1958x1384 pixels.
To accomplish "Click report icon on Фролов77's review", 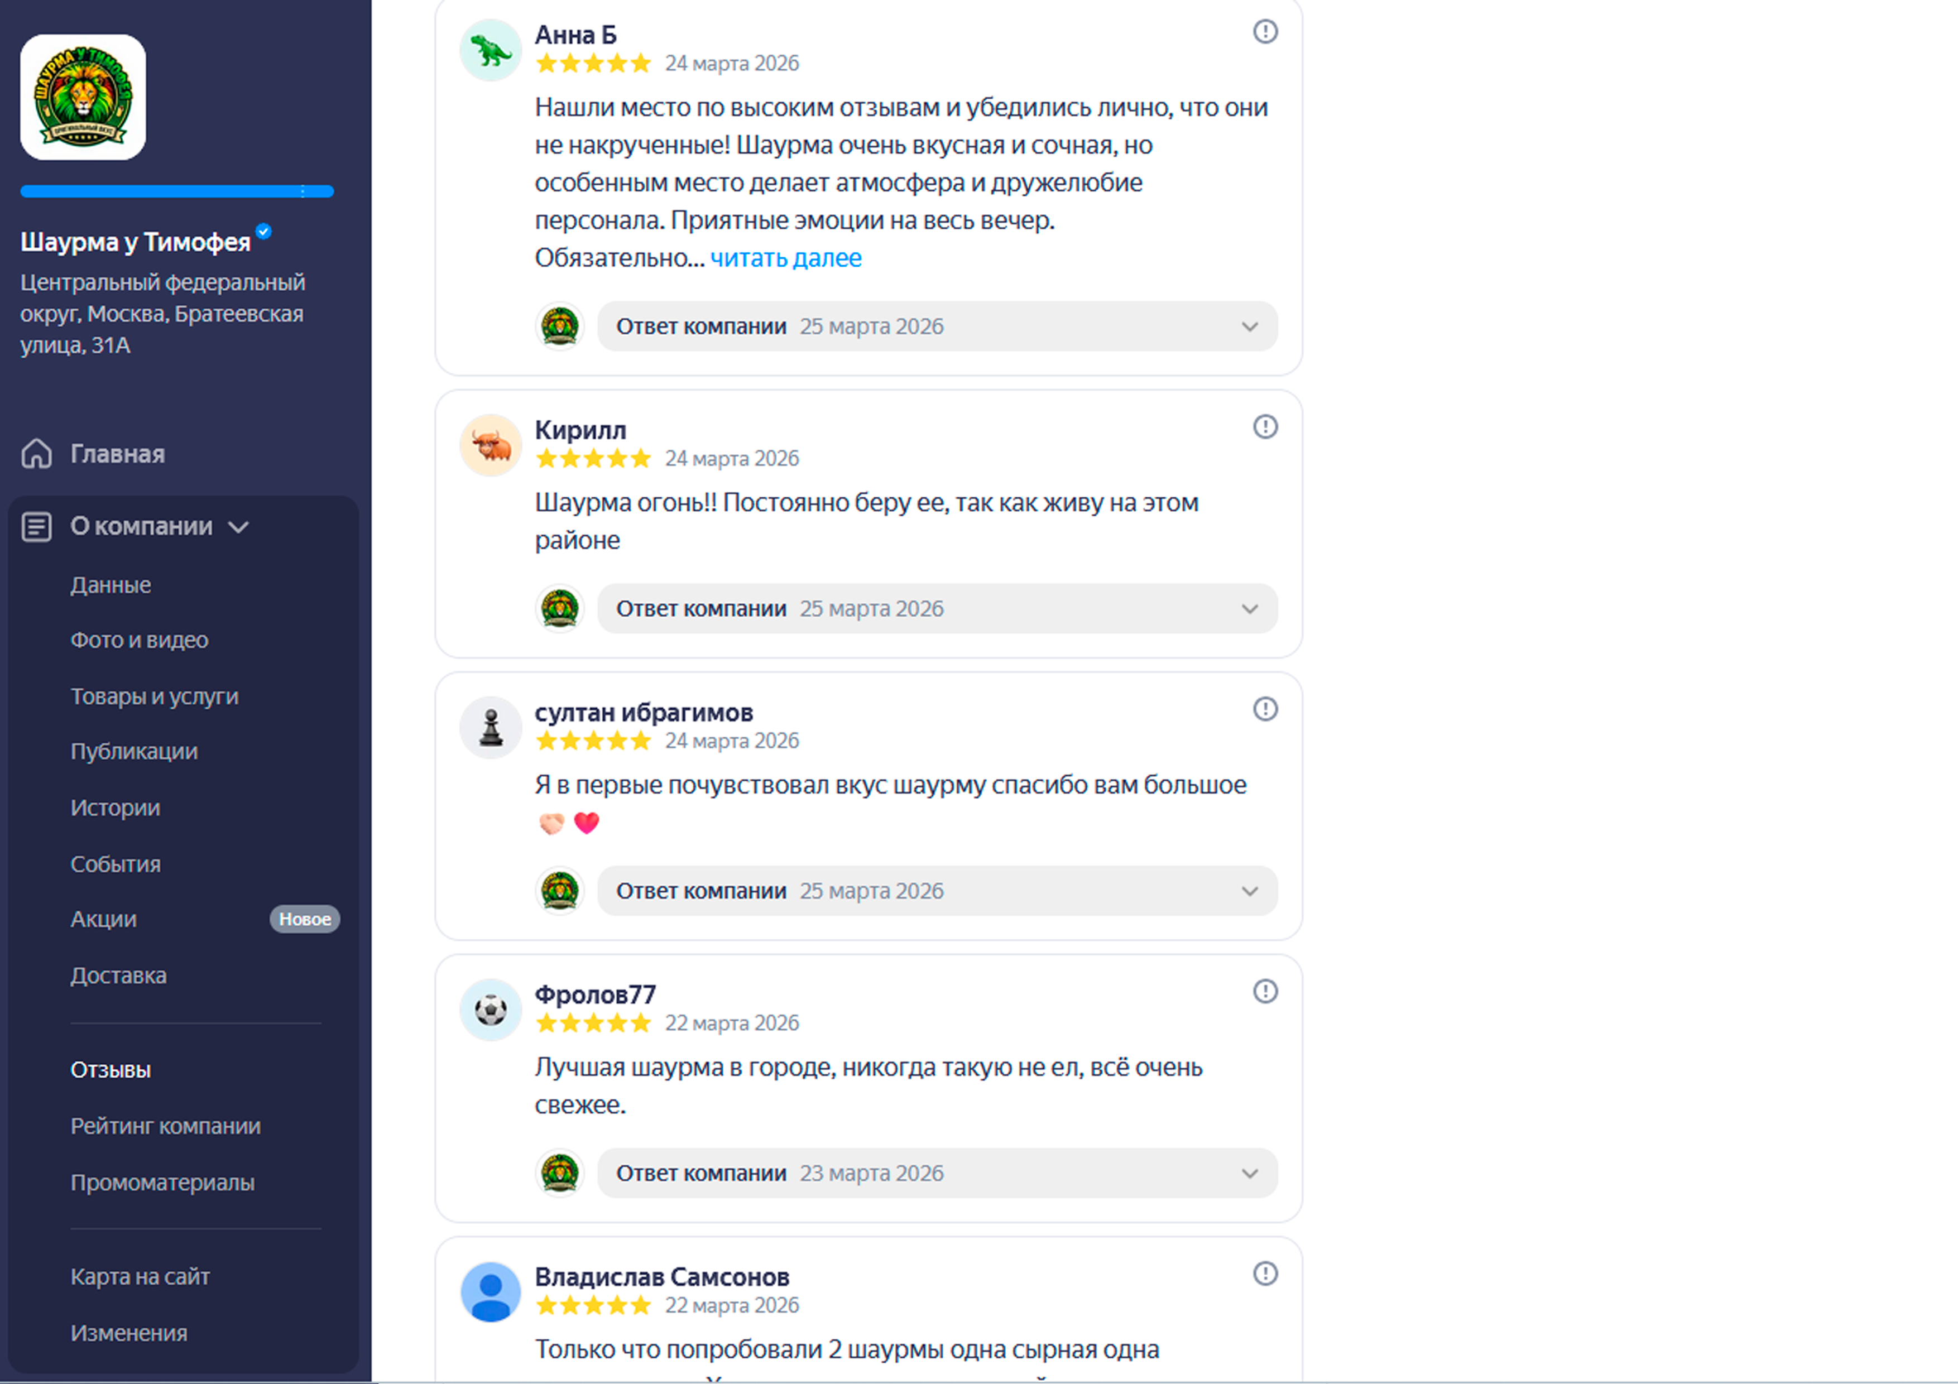I will [x=1265, y=991].
